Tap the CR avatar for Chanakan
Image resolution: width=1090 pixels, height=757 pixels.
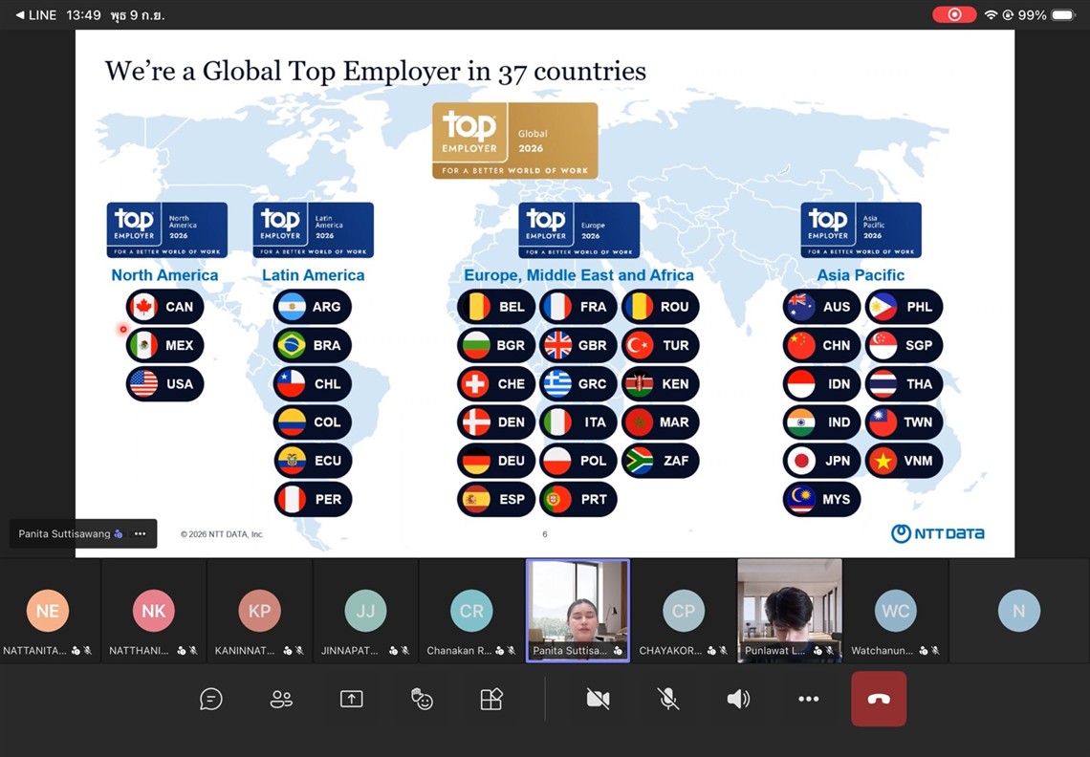[x=471, y=611]
